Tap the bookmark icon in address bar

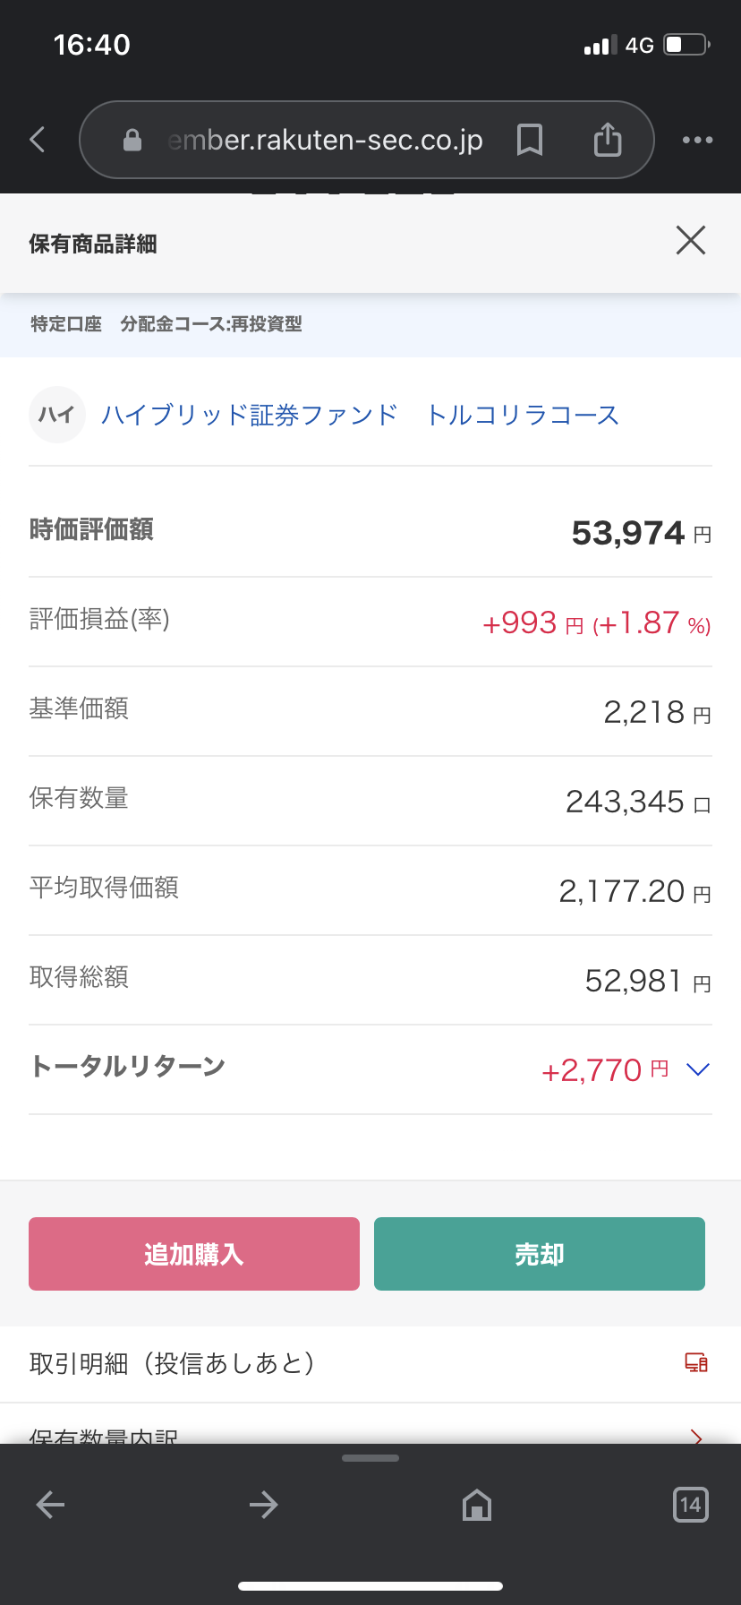pyautogui.click(x=530, y=140)
